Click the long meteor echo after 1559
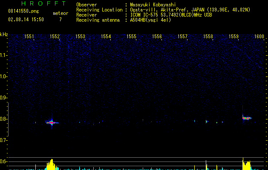 coord(247,118)
